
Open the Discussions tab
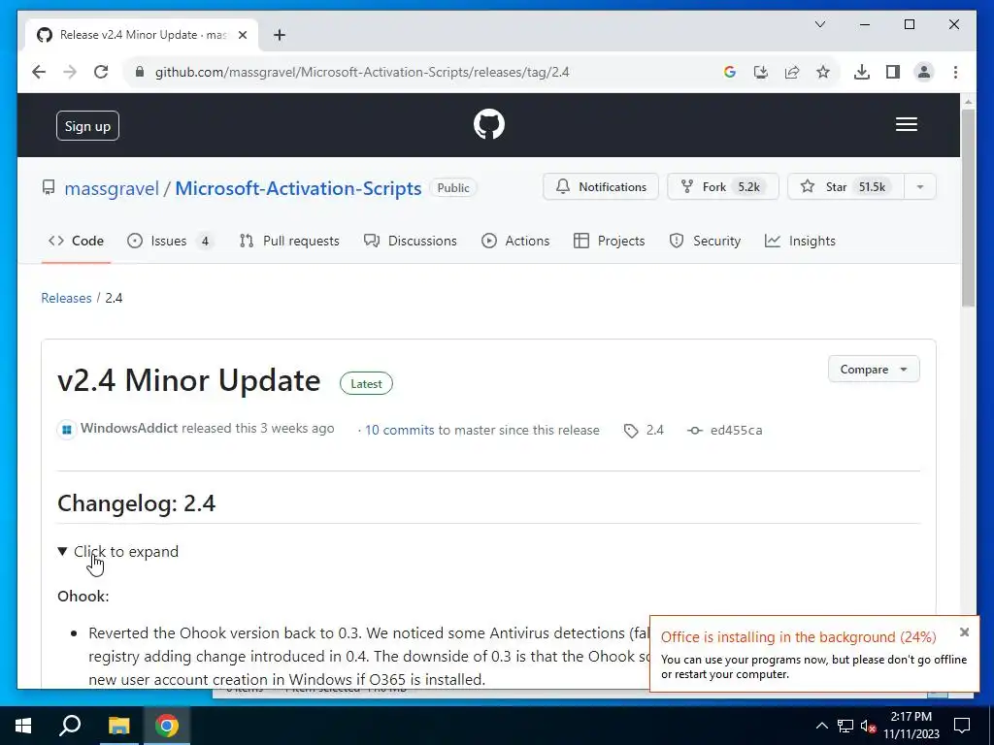tap(411, 241)
